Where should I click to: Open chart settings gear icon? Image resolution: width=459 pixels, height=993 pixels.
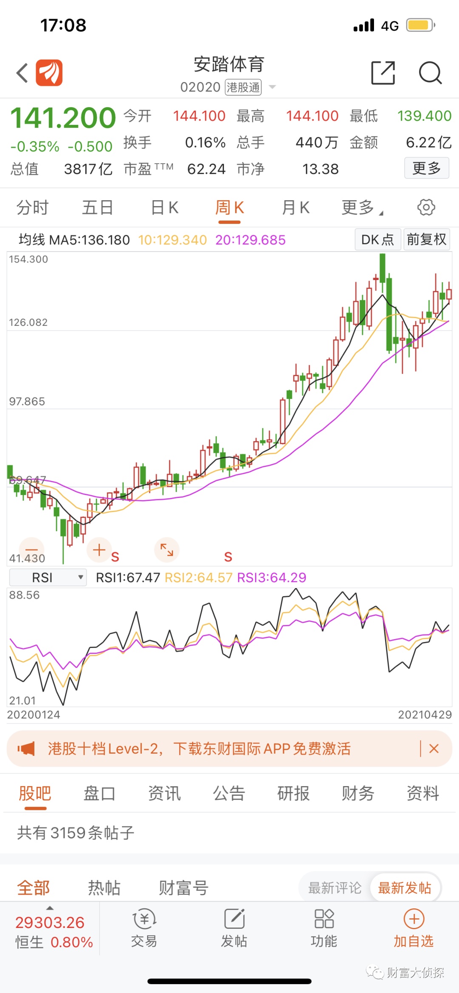tap(426, 207)
